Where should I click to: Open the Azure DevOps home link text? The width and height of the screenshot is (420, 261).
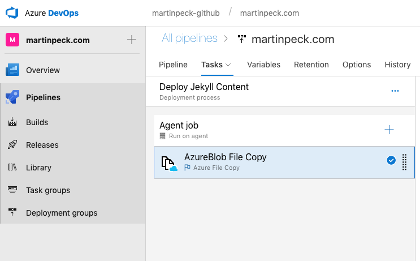(51, 13)
